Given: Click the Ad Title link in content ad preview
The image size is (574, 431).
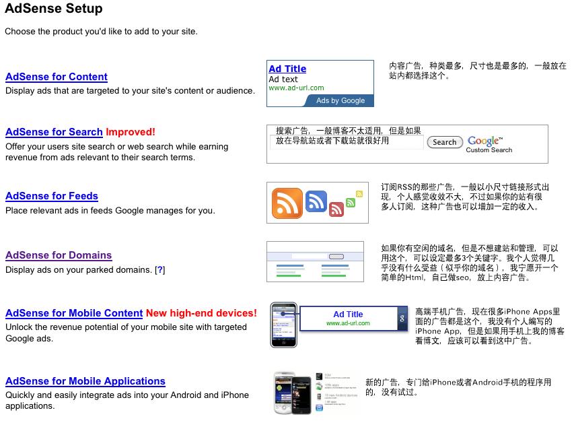Looking at the screenshot, I should (287, 69).
